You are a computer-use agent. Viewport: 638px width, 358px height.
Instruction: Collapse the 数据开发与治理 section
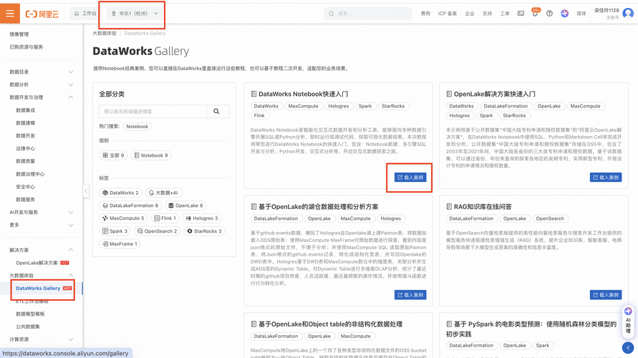click(x=41, y=97)
